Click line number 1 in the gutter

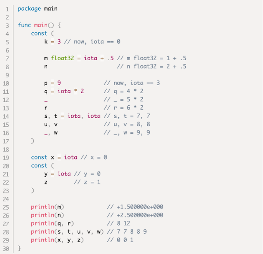[7, 9]
